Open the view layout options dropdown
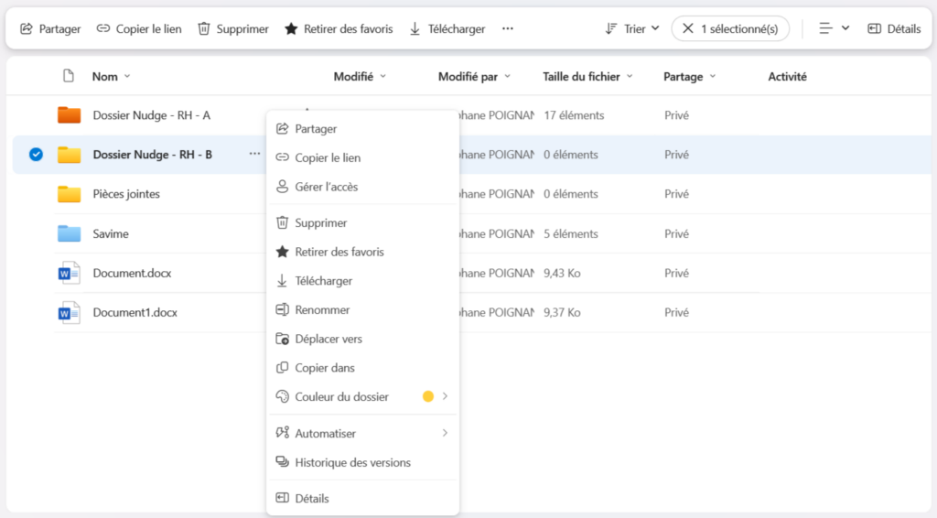The height and width of the screenshot is (518, 937). coord(835,28)
